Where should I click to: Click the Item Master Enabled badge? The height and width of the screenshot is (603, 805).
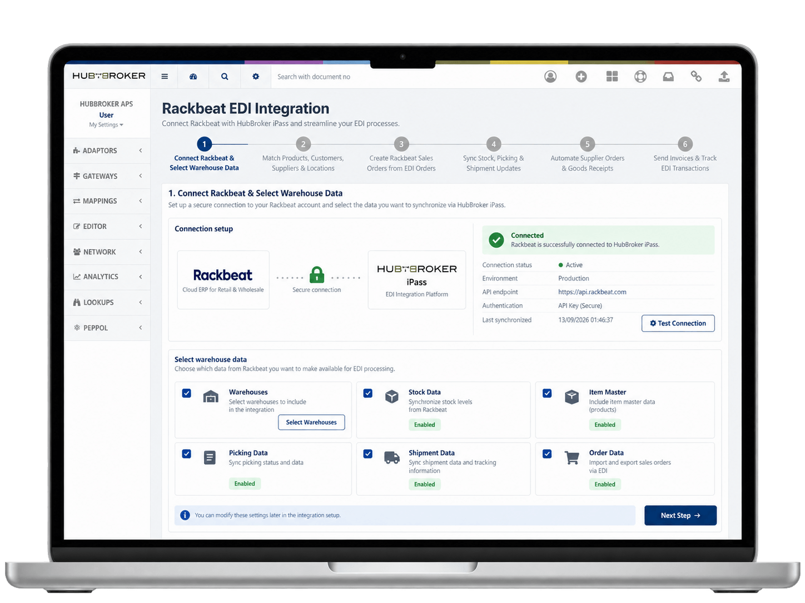point(605,425)
